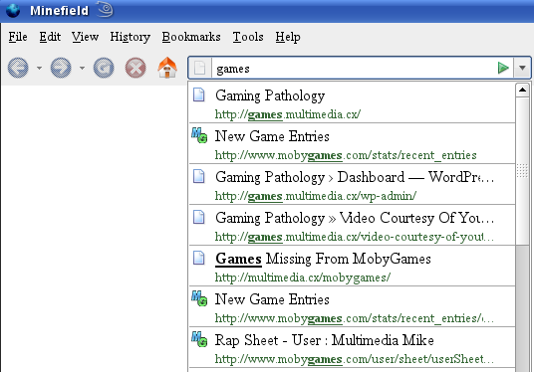Choose Gaming Pathology Dashboard WordPress suggestion
This screenshot has height=372, width=534.
tap(355, 177)
